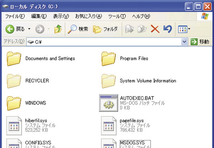The image size is (214, 148).
Task: Open the ツール(T) menu
Action: (x=117, y=16)
